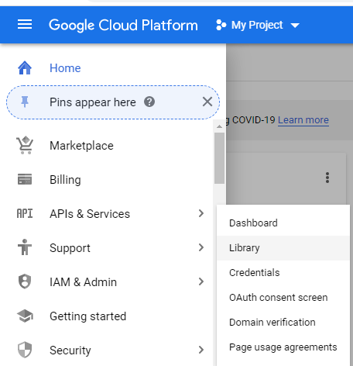Click the IAM & Admin shield icon
The image size is (353, 366).
click(25, 281)
